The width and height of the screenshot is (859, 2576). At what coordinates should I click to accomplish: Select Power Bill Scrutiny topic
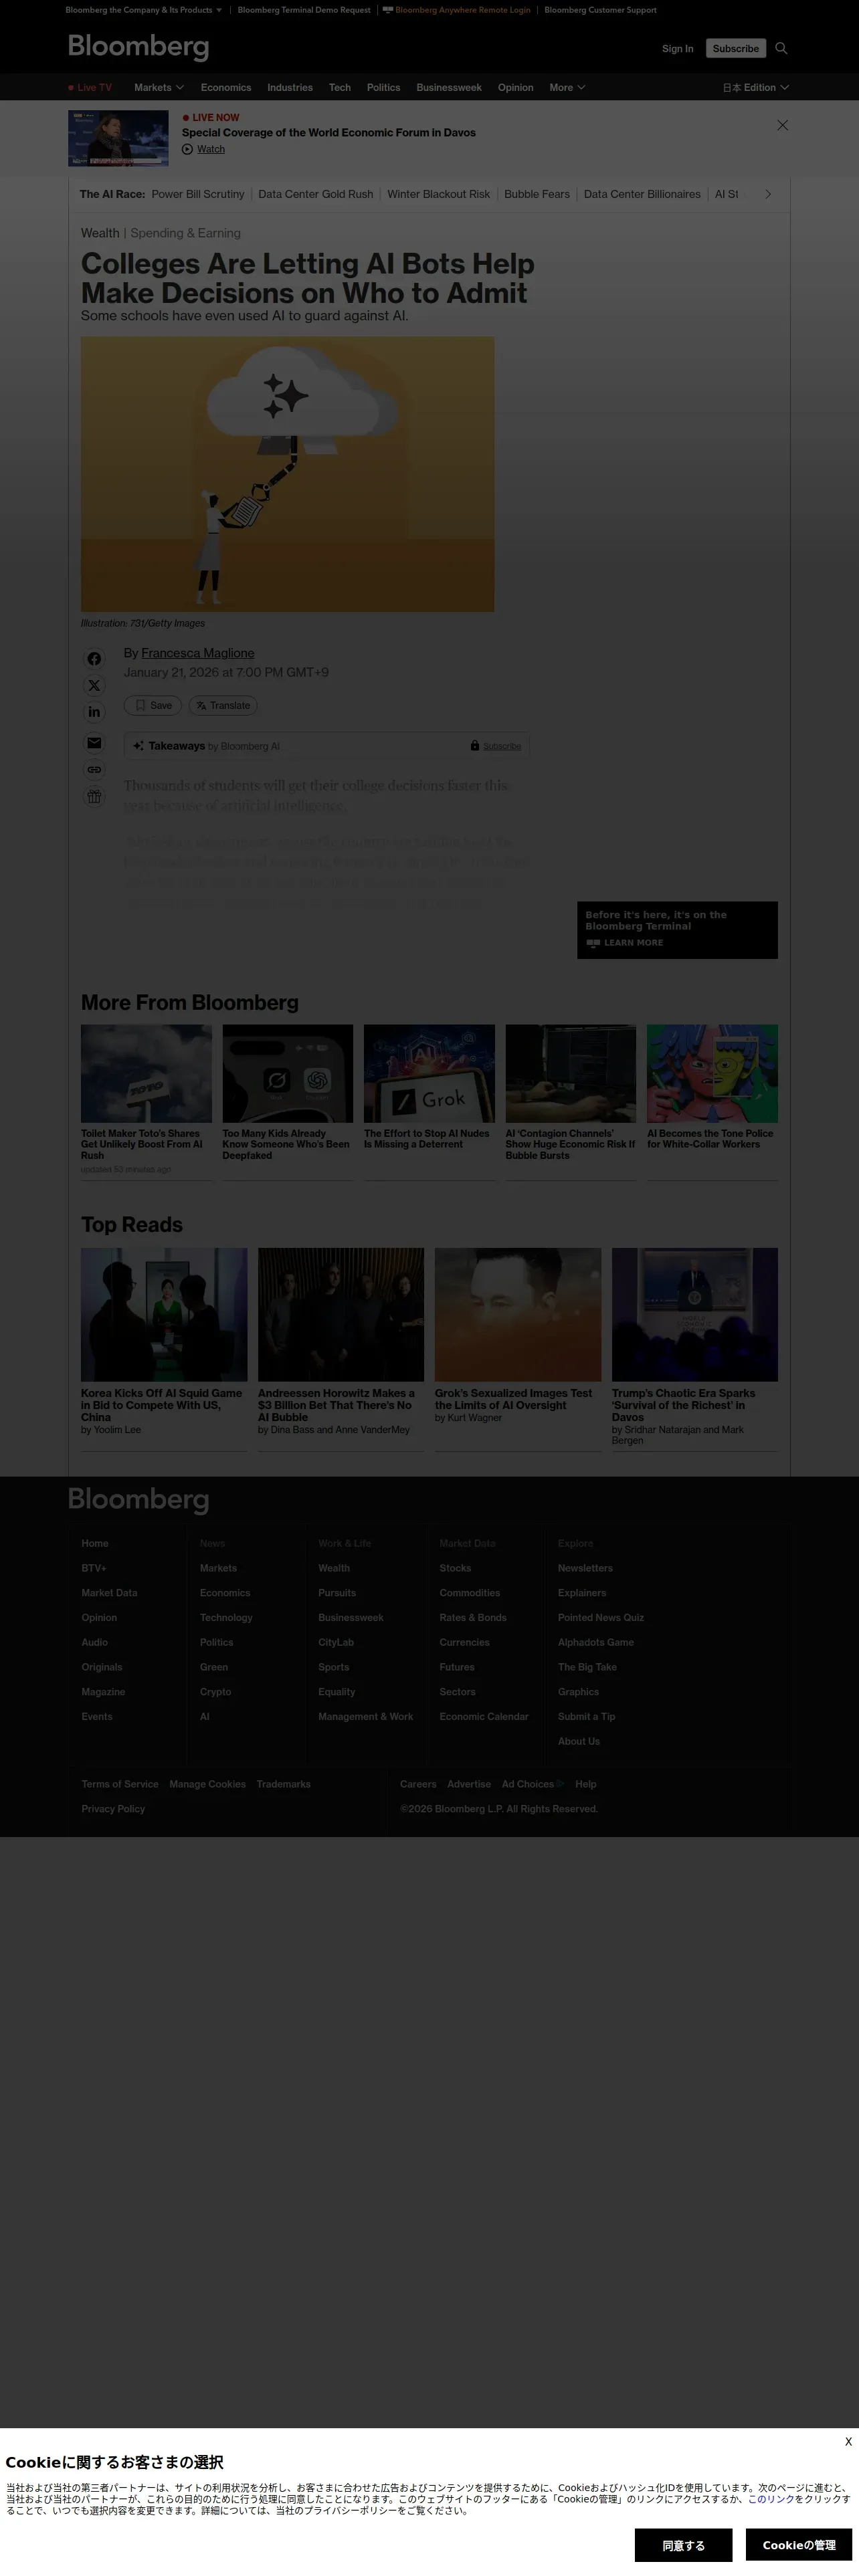point(198,194)
